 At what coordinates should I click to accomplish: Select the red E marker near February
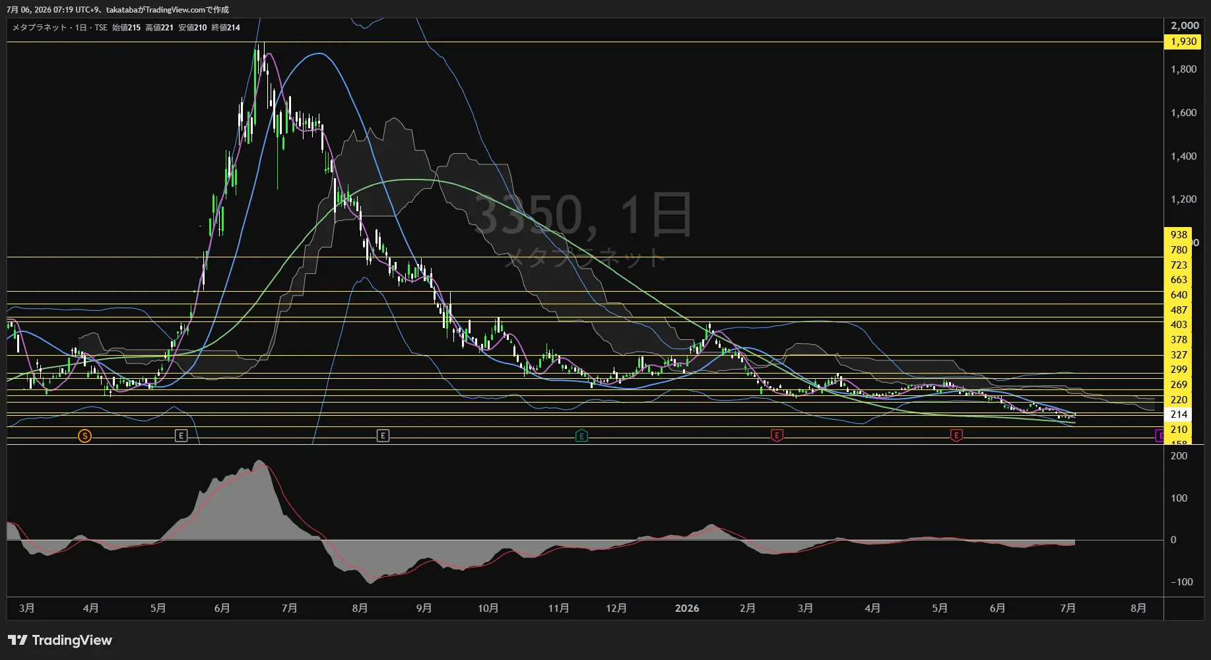pos(777,436)
